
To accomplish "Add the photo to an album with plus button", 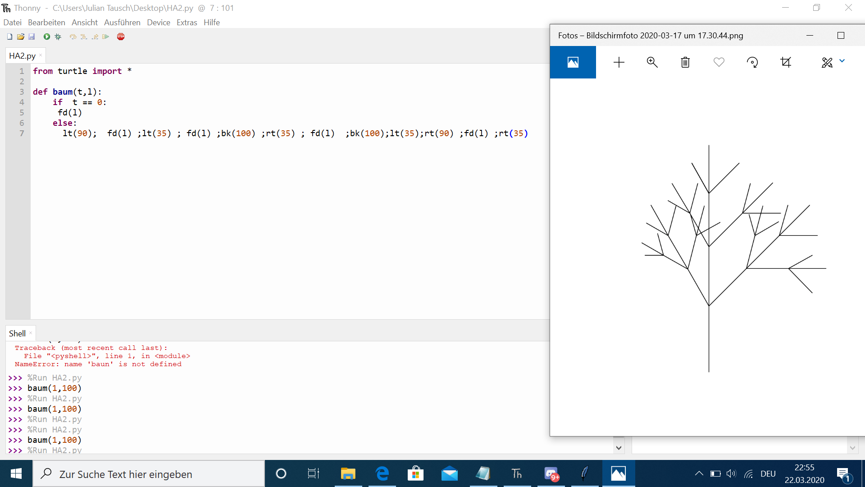I will click(x=619, y=62).
